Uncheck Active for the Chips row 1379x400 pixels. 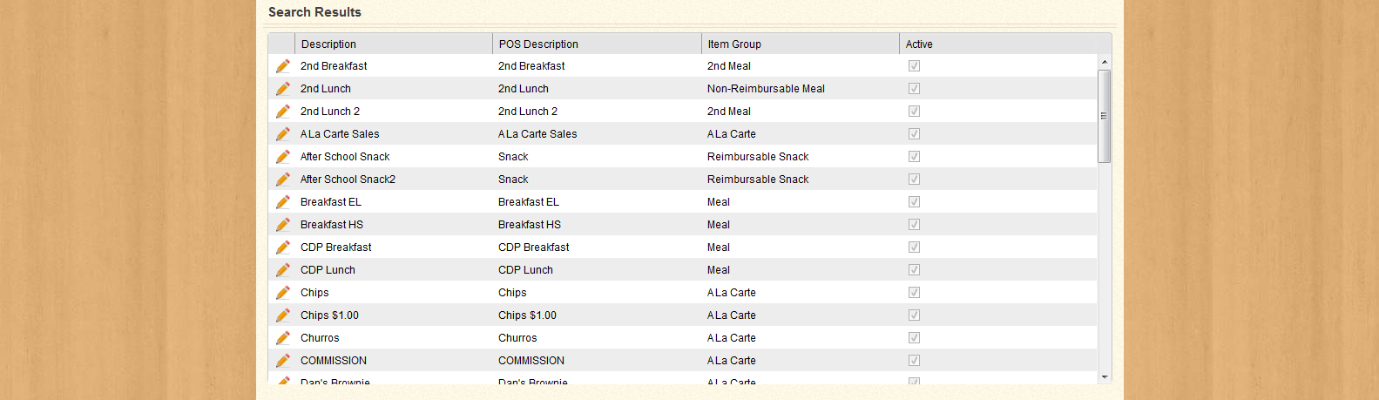tap(914, 293)
